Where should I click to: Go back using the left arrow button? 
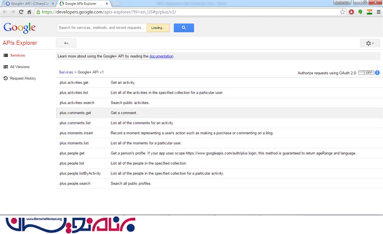tap(66, 43)
